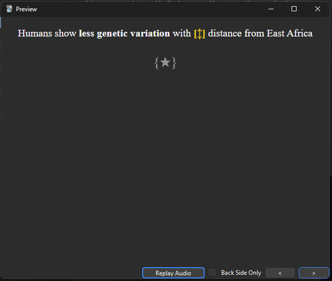The width and height of the screenshot is (332, 281).
Task: Click the Anki icon in the title bar
Action: 9,9
